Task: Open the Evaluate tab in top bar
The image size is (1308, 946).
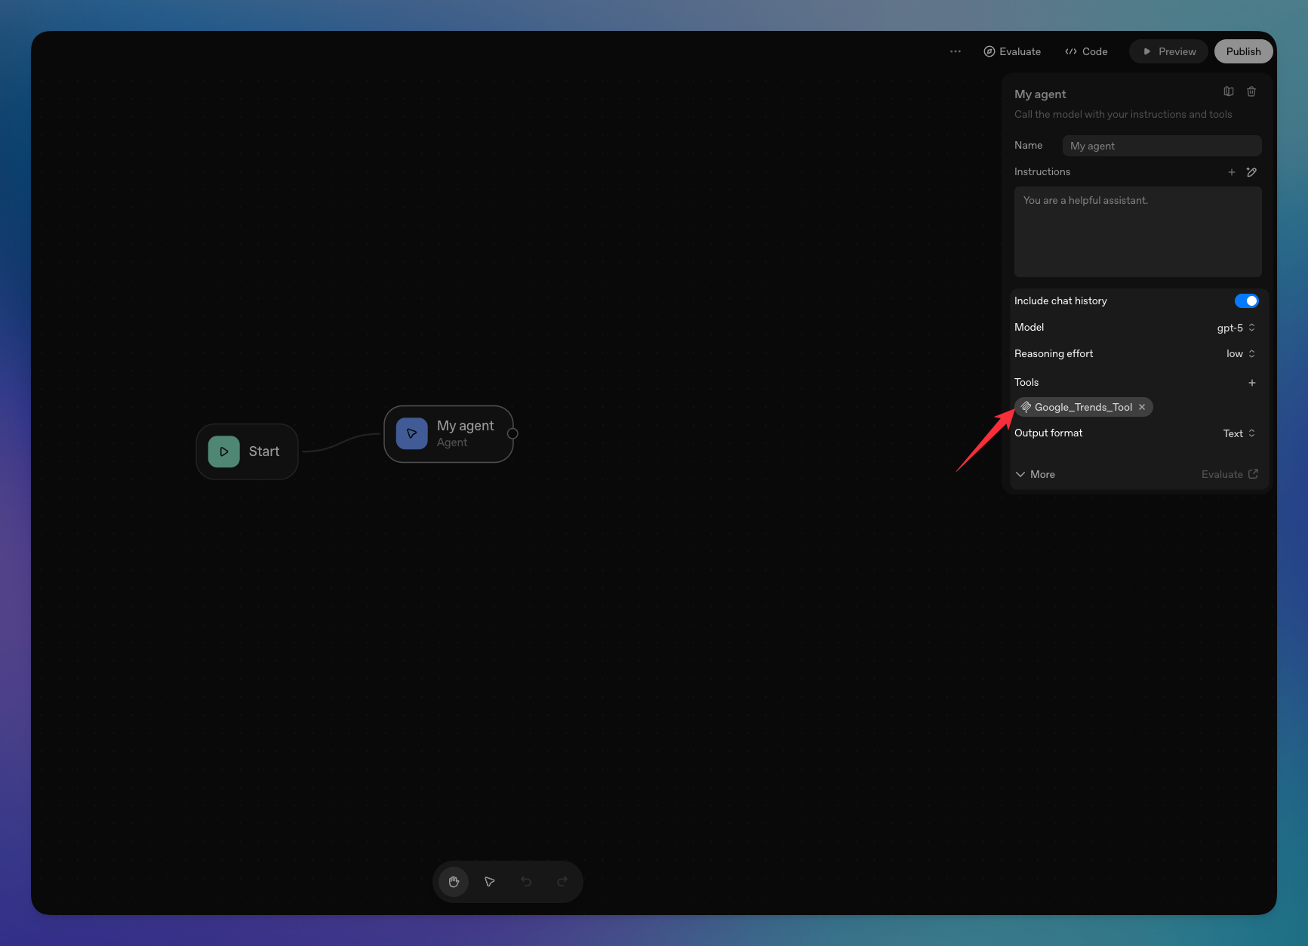Action: tap(1012, 51)
